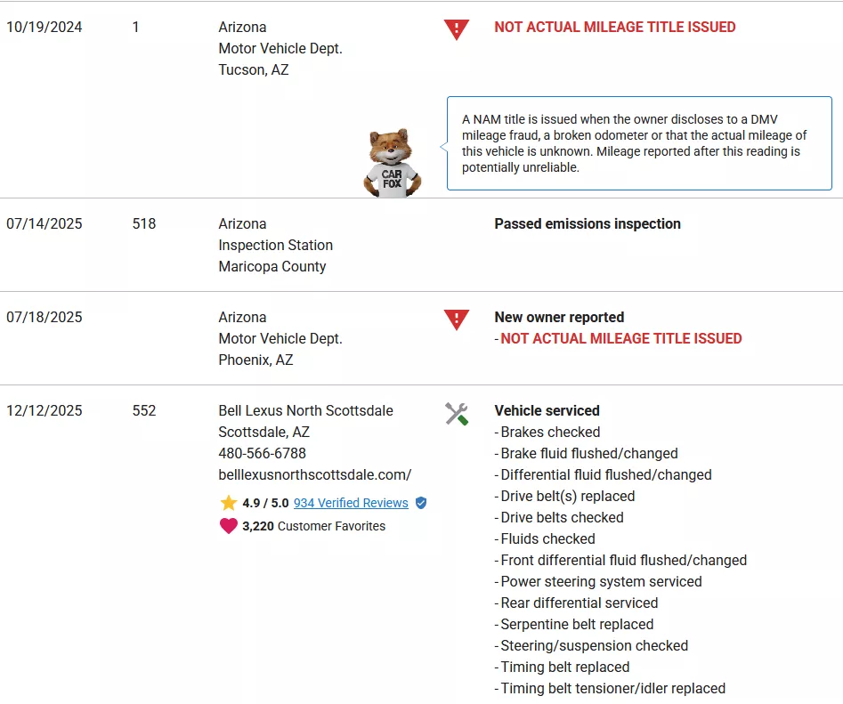Visit the belllexusnorthscottsdale.com website link

click(315, 474)
